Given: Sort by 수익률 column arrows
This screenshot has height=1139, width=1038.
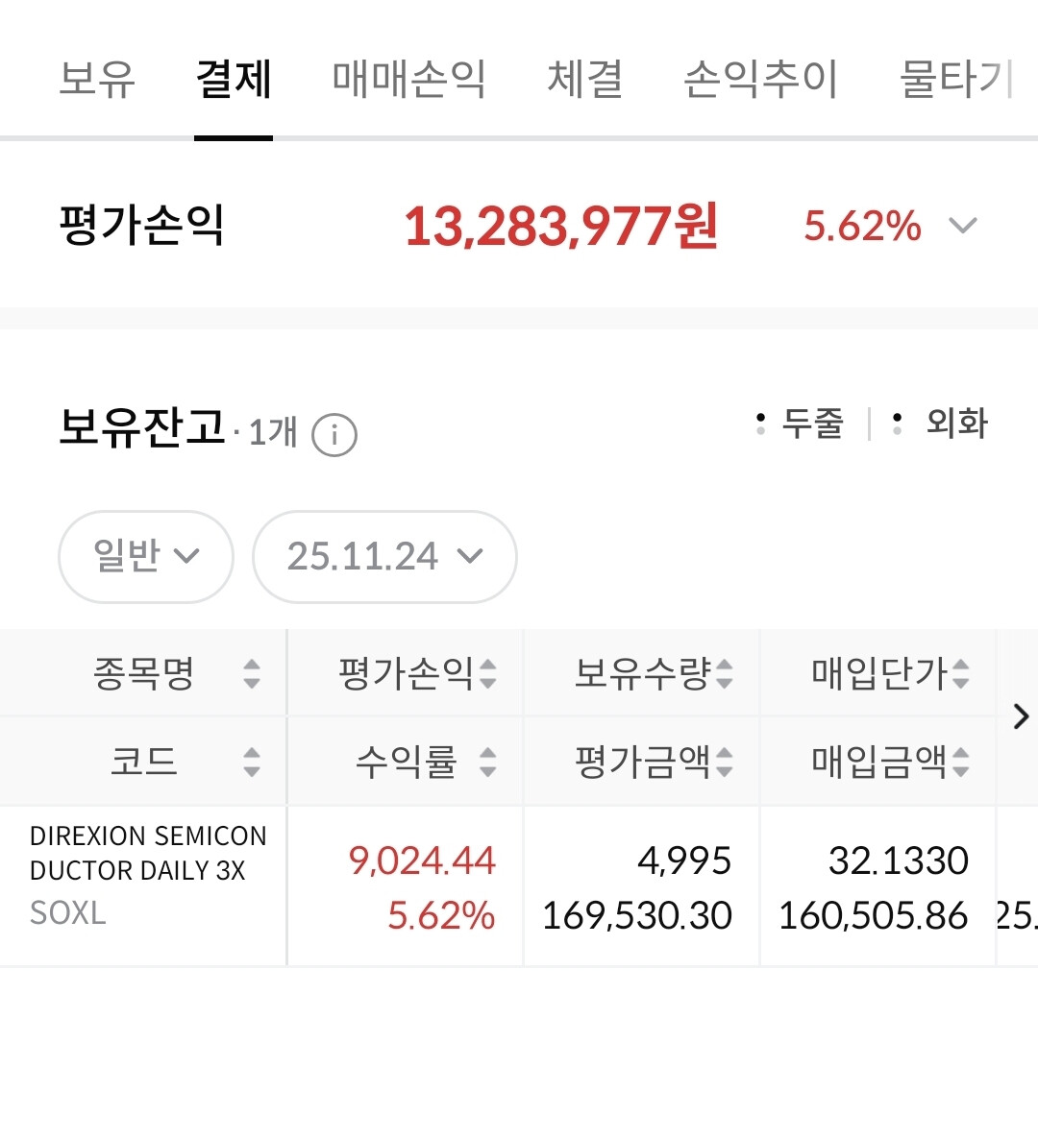Looking at the screenshot, I should tap(487, 762).
